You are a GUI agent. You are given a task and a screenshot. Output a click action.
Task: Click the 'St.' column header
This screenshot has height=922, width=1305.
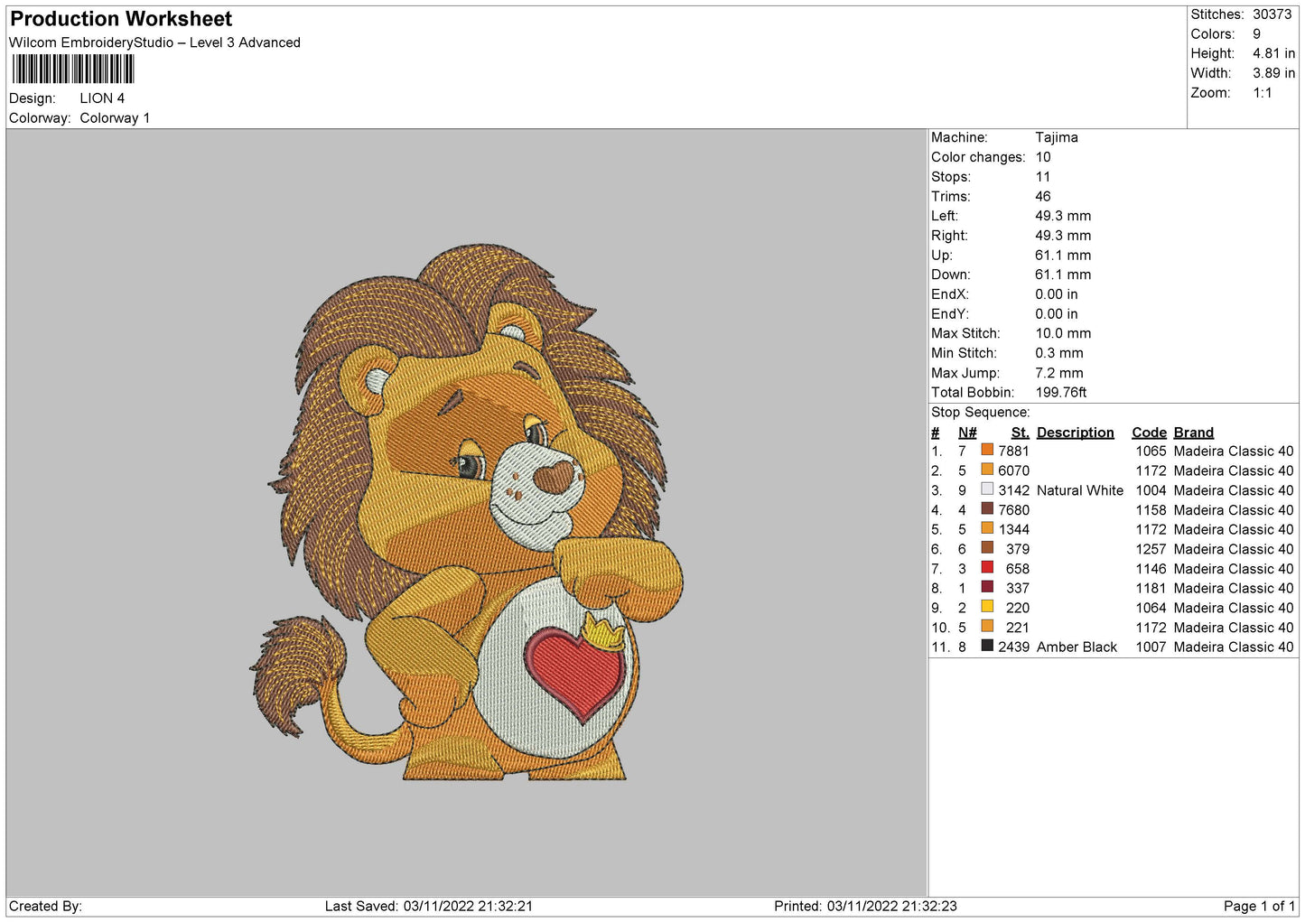click(1021, 433)
